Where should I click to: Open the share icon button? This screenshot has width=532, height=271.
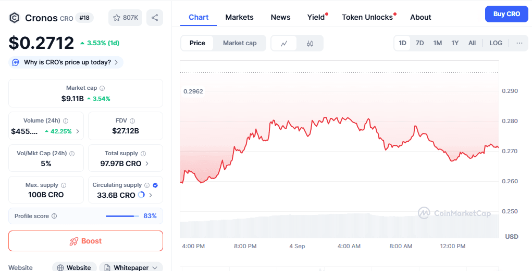155,18
